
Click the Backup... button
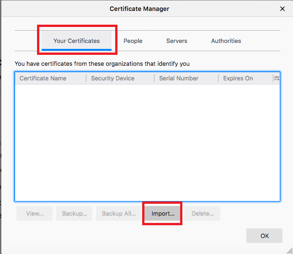(74, 213)
